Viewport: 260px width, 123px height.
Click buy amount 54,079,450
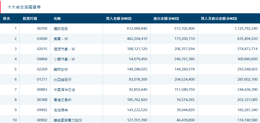coord(138,59)
